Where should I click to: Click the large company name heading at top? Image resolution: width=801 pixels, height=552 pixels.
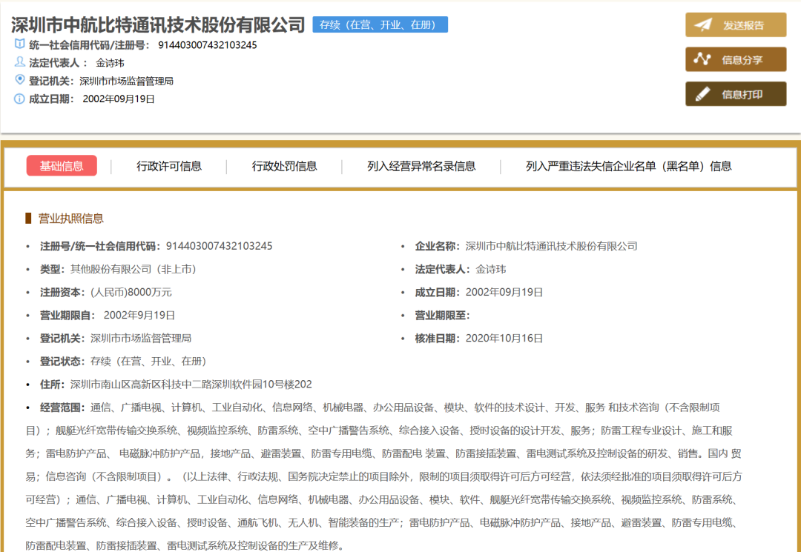click(159, 24)
